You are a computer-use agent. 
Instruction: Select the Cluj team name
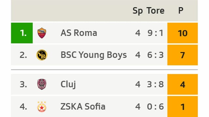pos(68,84)
